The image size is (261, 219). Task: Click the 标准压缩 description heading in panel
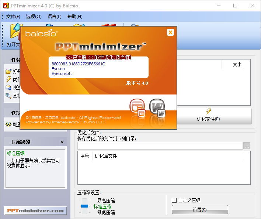[16, 153]
